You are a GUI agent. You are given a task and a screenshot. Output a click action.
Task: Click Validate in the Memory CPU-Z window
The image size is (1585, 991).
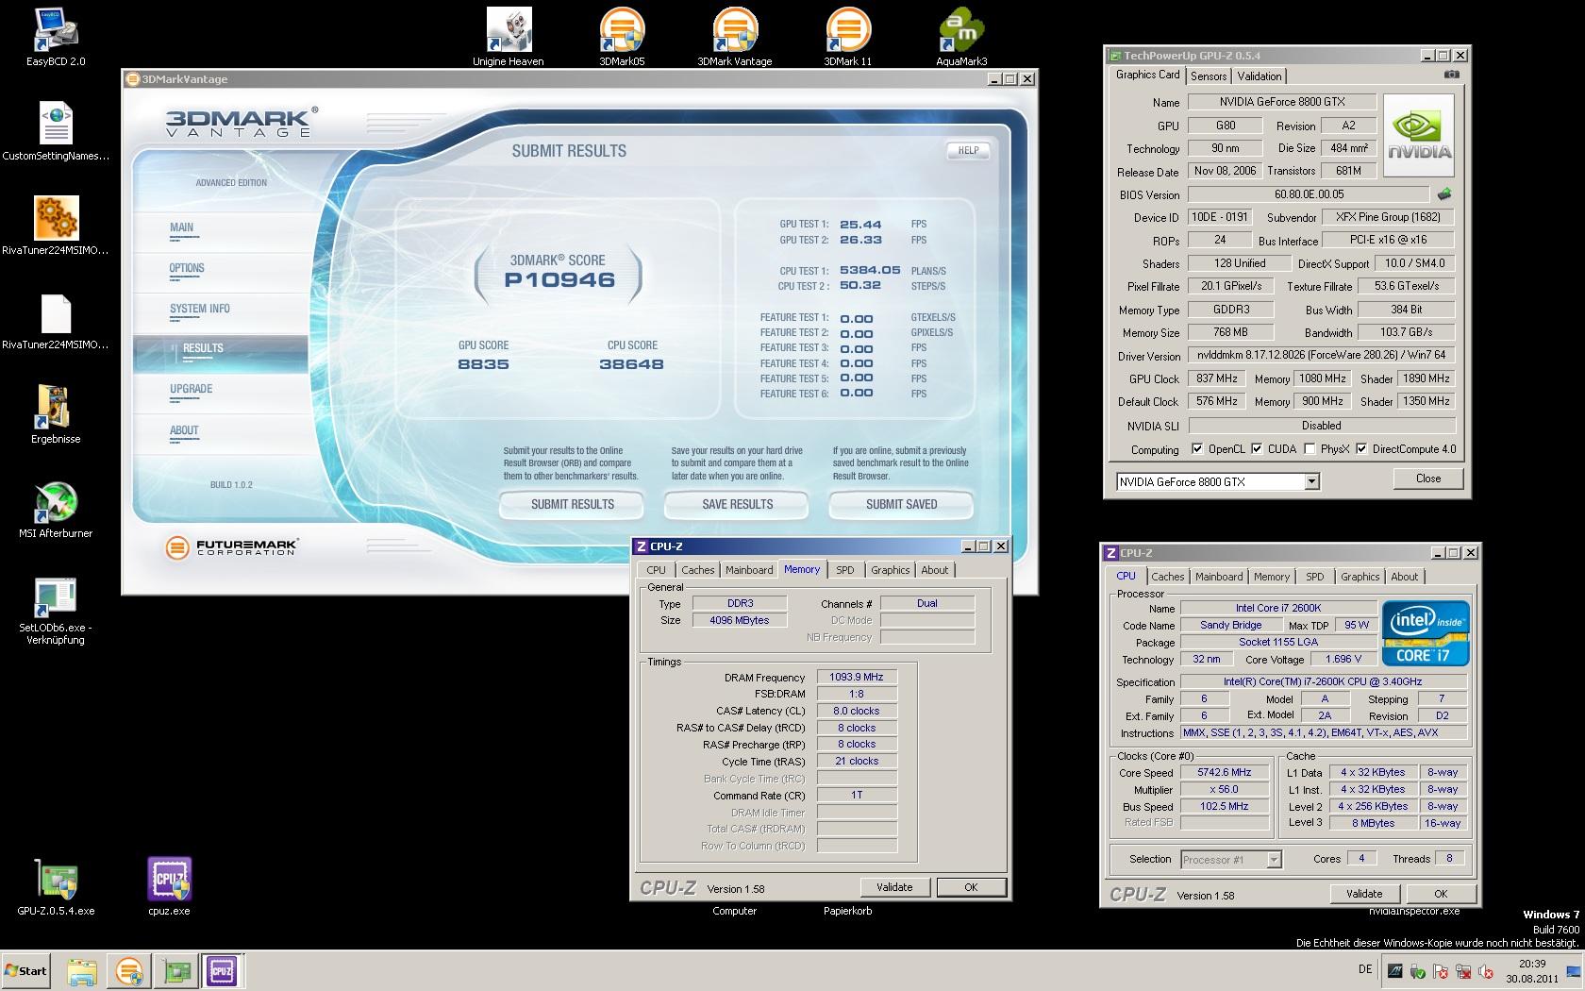[x=894, y=887]
